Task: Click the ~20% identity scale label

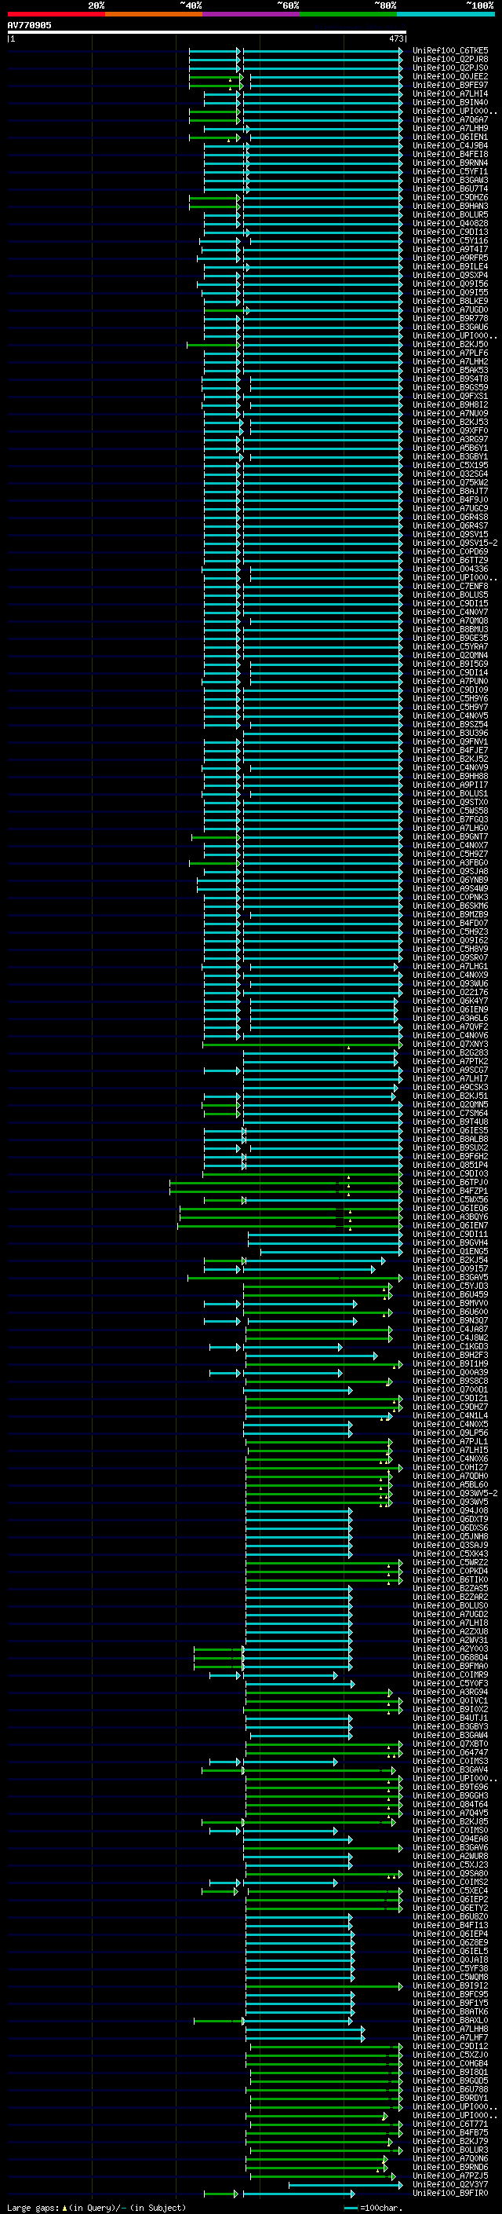Action: pos(96,5)
